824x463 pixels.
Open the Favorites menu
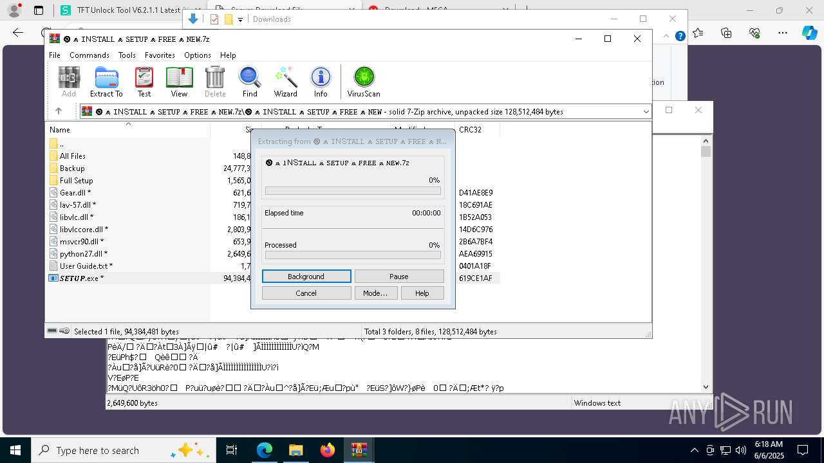click(x=160, y=55)
